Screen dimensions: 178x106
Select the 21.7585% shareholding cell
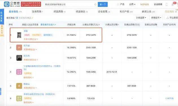(71, 35)
